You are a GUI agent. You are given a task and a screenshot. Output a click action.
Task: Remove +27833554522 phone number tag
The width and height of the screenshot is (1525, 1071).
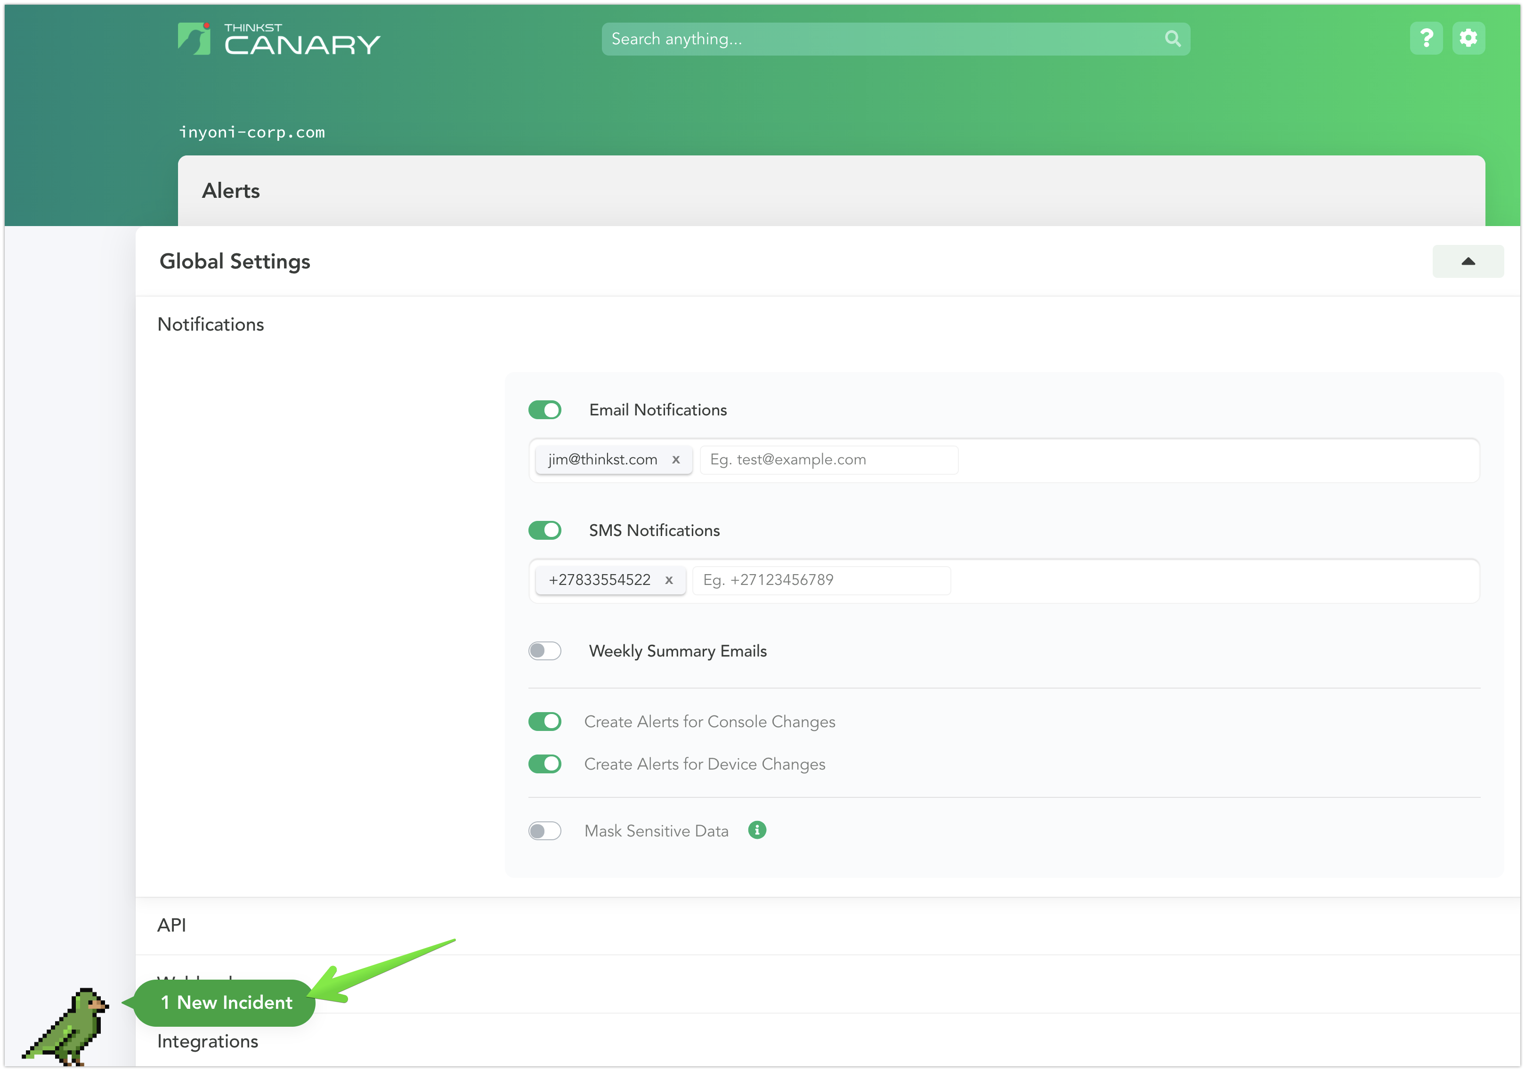[x=669, y=580]
